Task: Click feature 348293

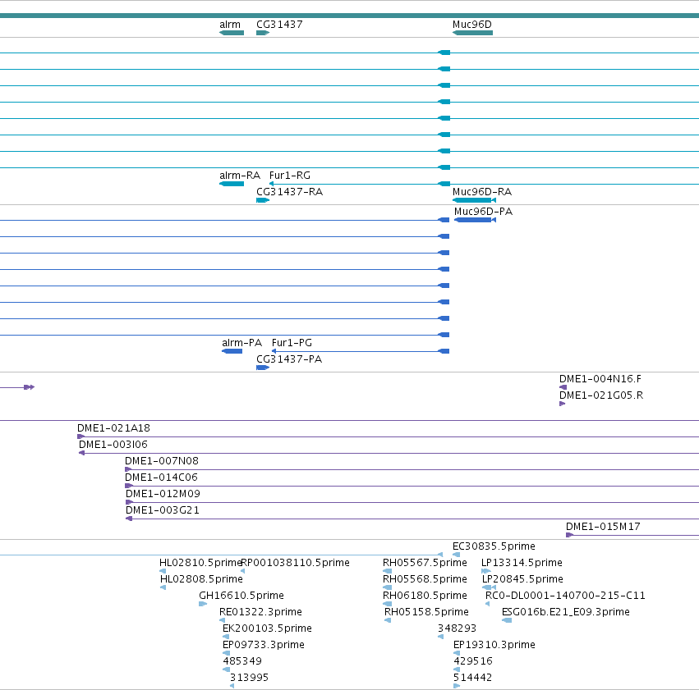Action: click(440, 637)
